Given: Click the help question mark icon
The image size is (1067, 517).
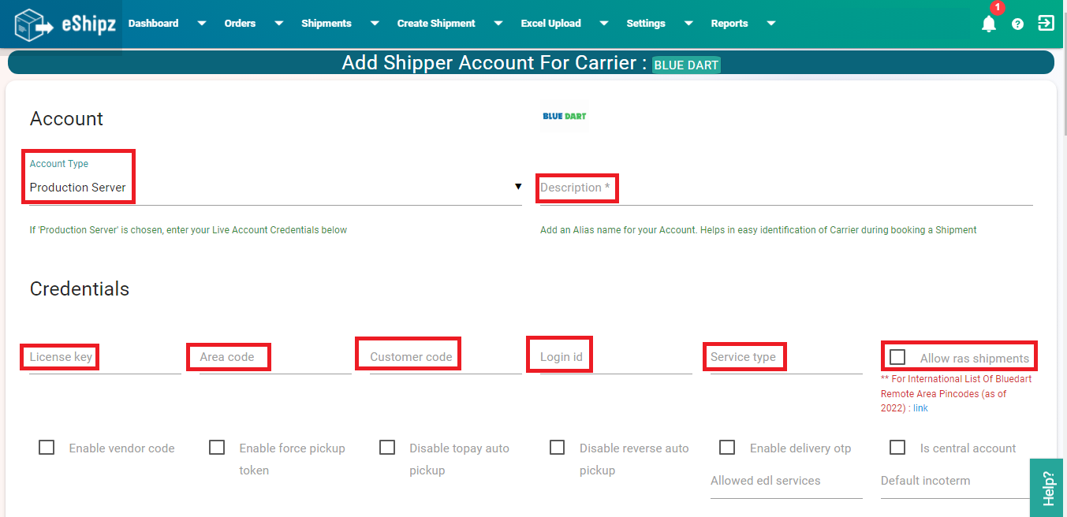Looking at the screenshot, I should 1017,24.
